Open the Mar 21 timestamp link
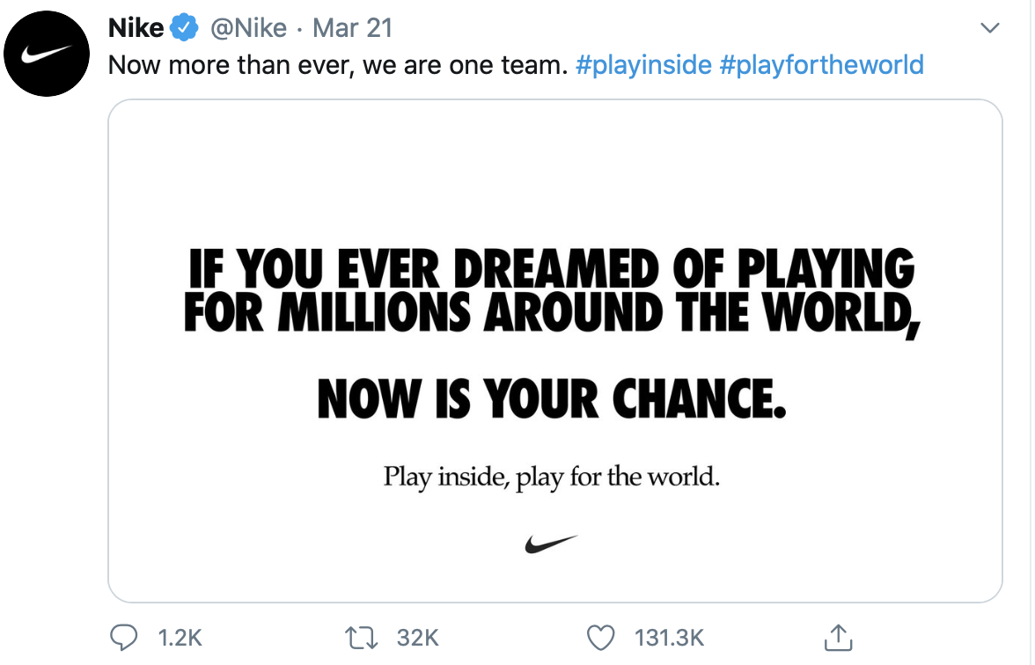This screenshot has width=1035, height=665. tap(352, 28)
